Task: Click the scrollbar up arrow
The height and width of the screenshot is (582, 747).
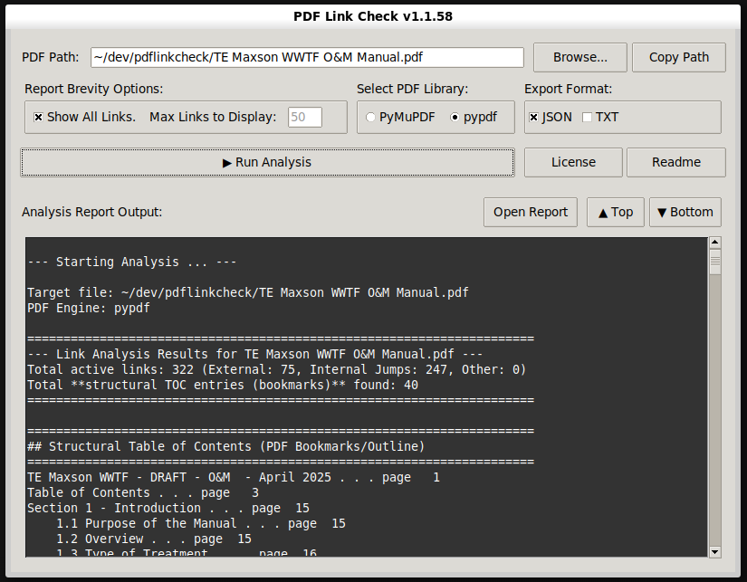Action: tap(715, 241)
